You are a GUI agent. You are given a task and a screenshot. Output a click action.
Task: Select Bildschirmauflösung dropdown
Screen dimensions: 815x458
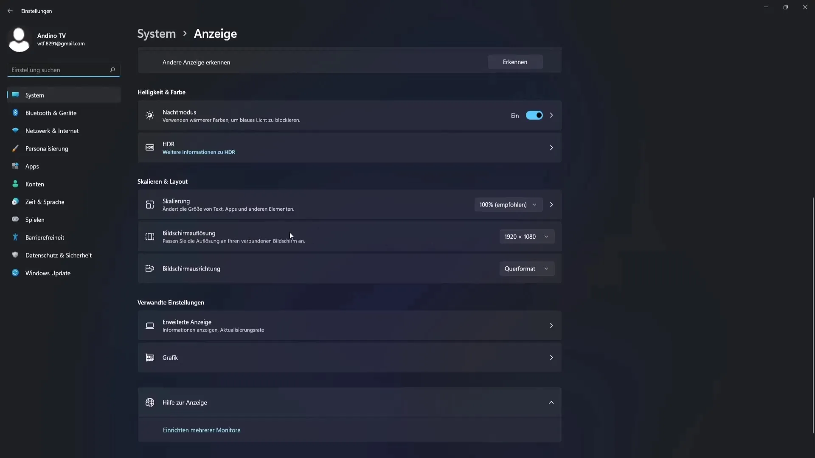525,236
